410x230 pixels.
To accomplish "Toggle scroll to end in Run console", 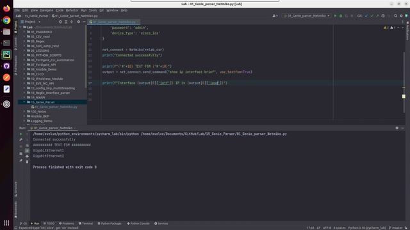I will click(27, 151).
